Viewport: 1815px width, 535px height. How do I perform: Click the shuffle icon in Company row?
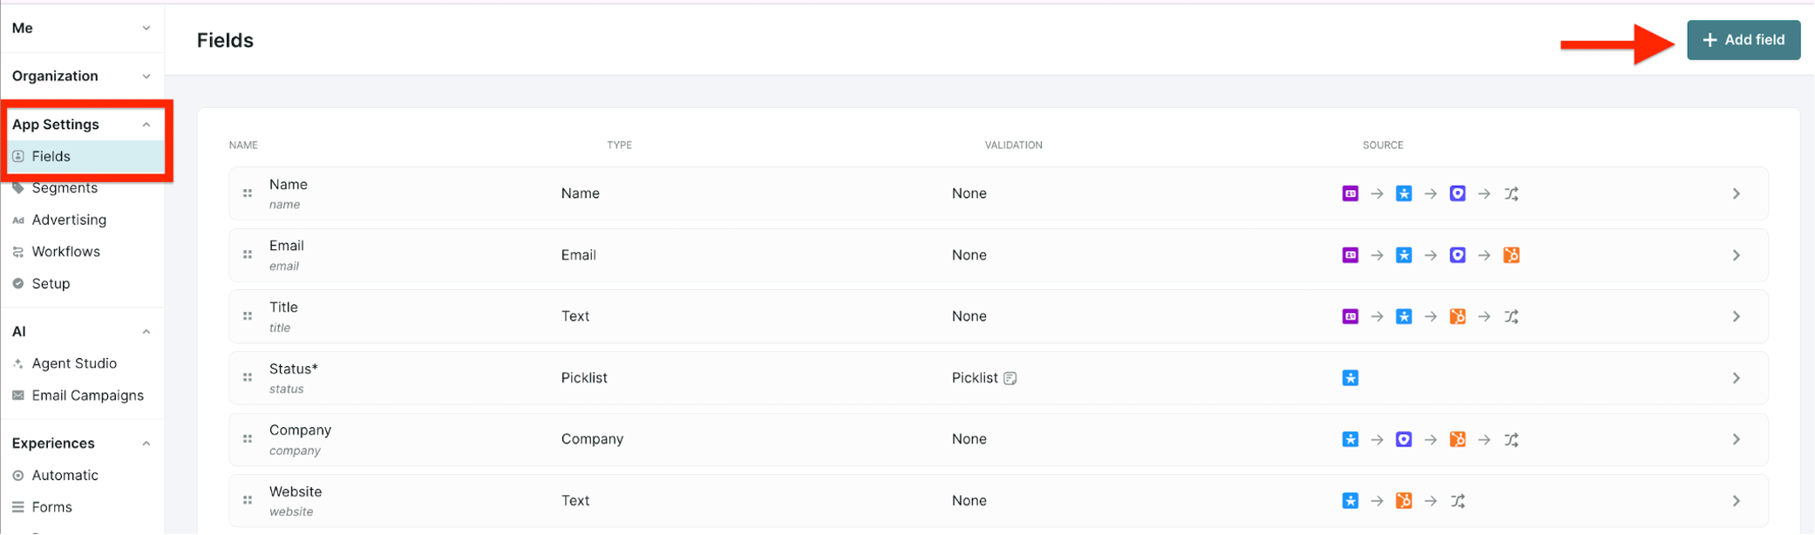(x=1511, y=439)
